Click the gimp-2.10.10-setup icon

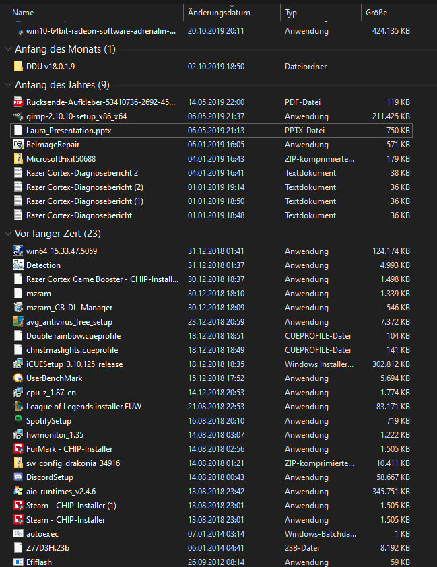[18, 116]
